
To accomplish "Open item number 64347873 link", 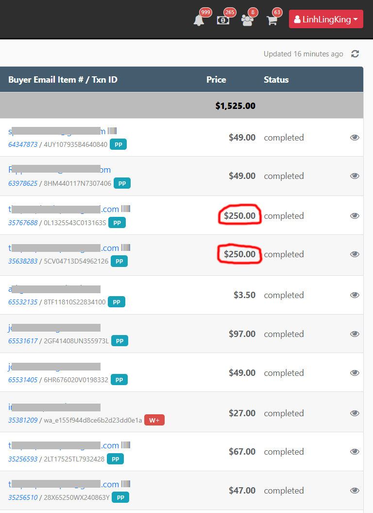I will [23, 144].
